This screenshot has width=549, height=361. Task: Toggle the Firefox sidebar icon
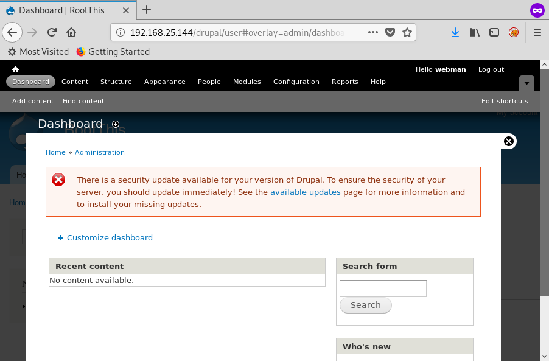tap(494, 32)
